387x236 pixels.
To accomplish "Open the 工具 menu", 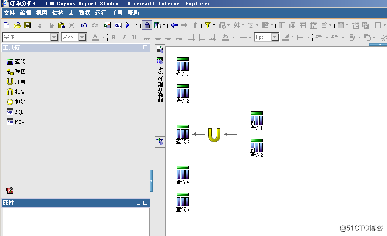I will 117,13.
